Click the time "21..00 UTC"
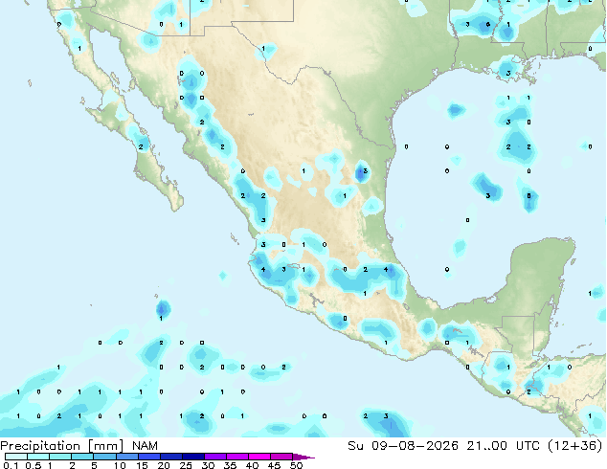This screenshot has width=607, height=469. 504,446
